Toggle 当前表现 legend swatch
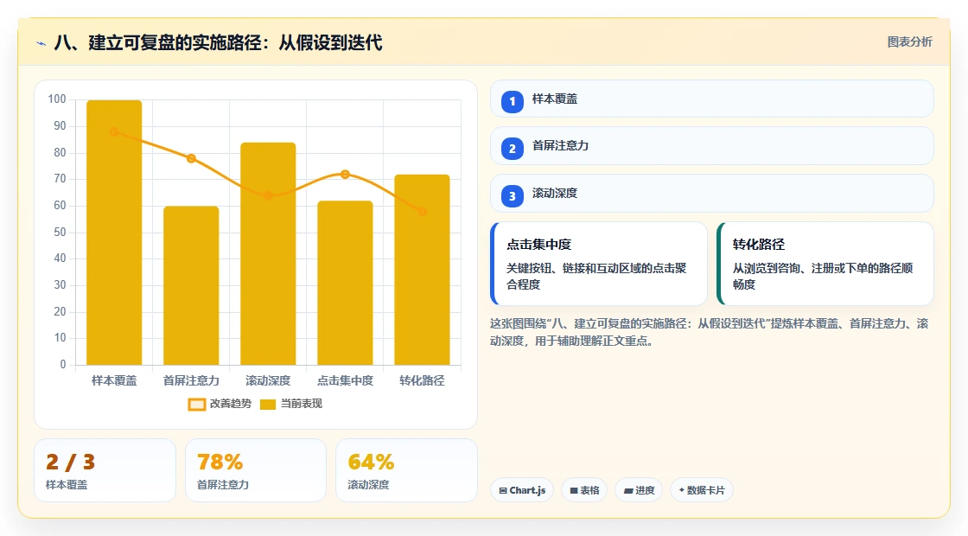 267,405
